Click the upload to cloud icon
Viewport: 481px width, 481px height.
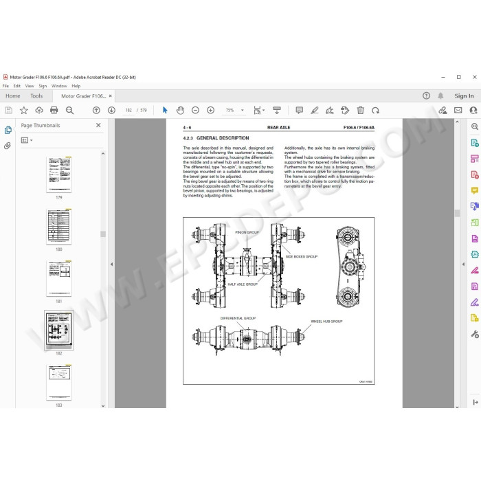tap(39, 110)
